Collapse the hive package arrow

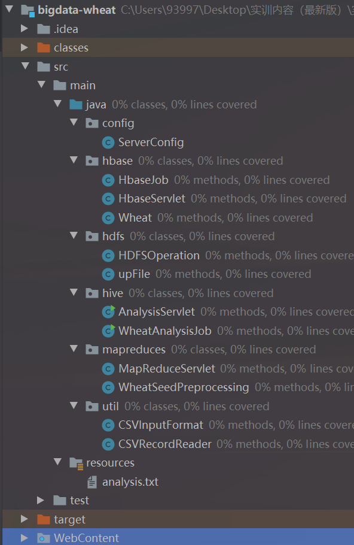(74, 292)
